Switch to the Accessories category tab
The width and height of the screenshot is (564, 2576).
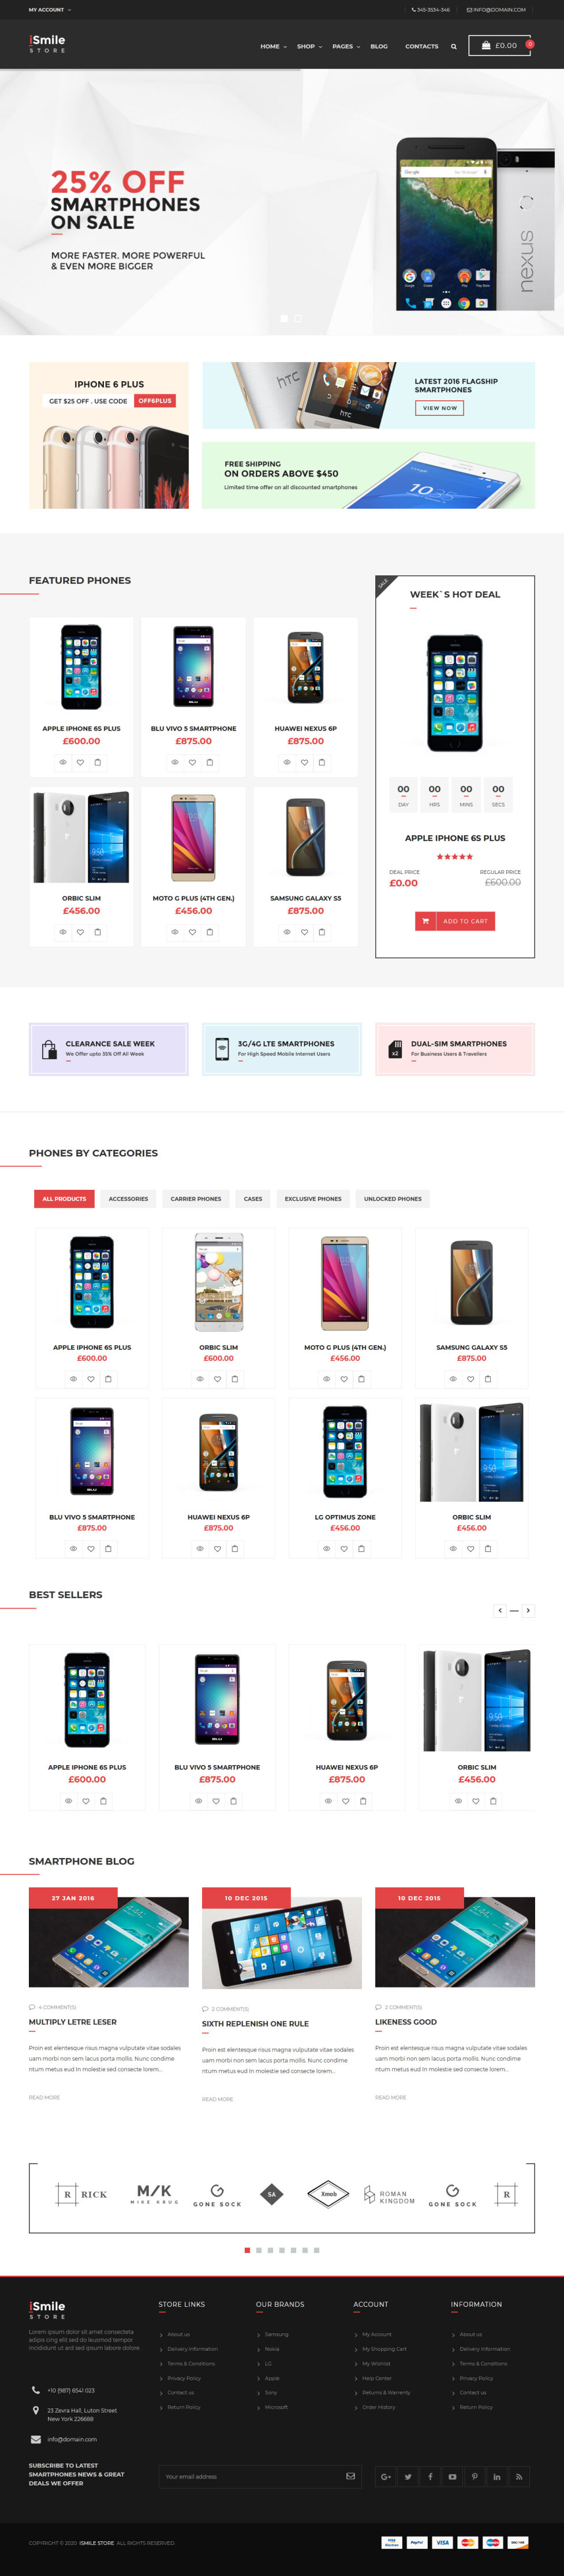128,1198
